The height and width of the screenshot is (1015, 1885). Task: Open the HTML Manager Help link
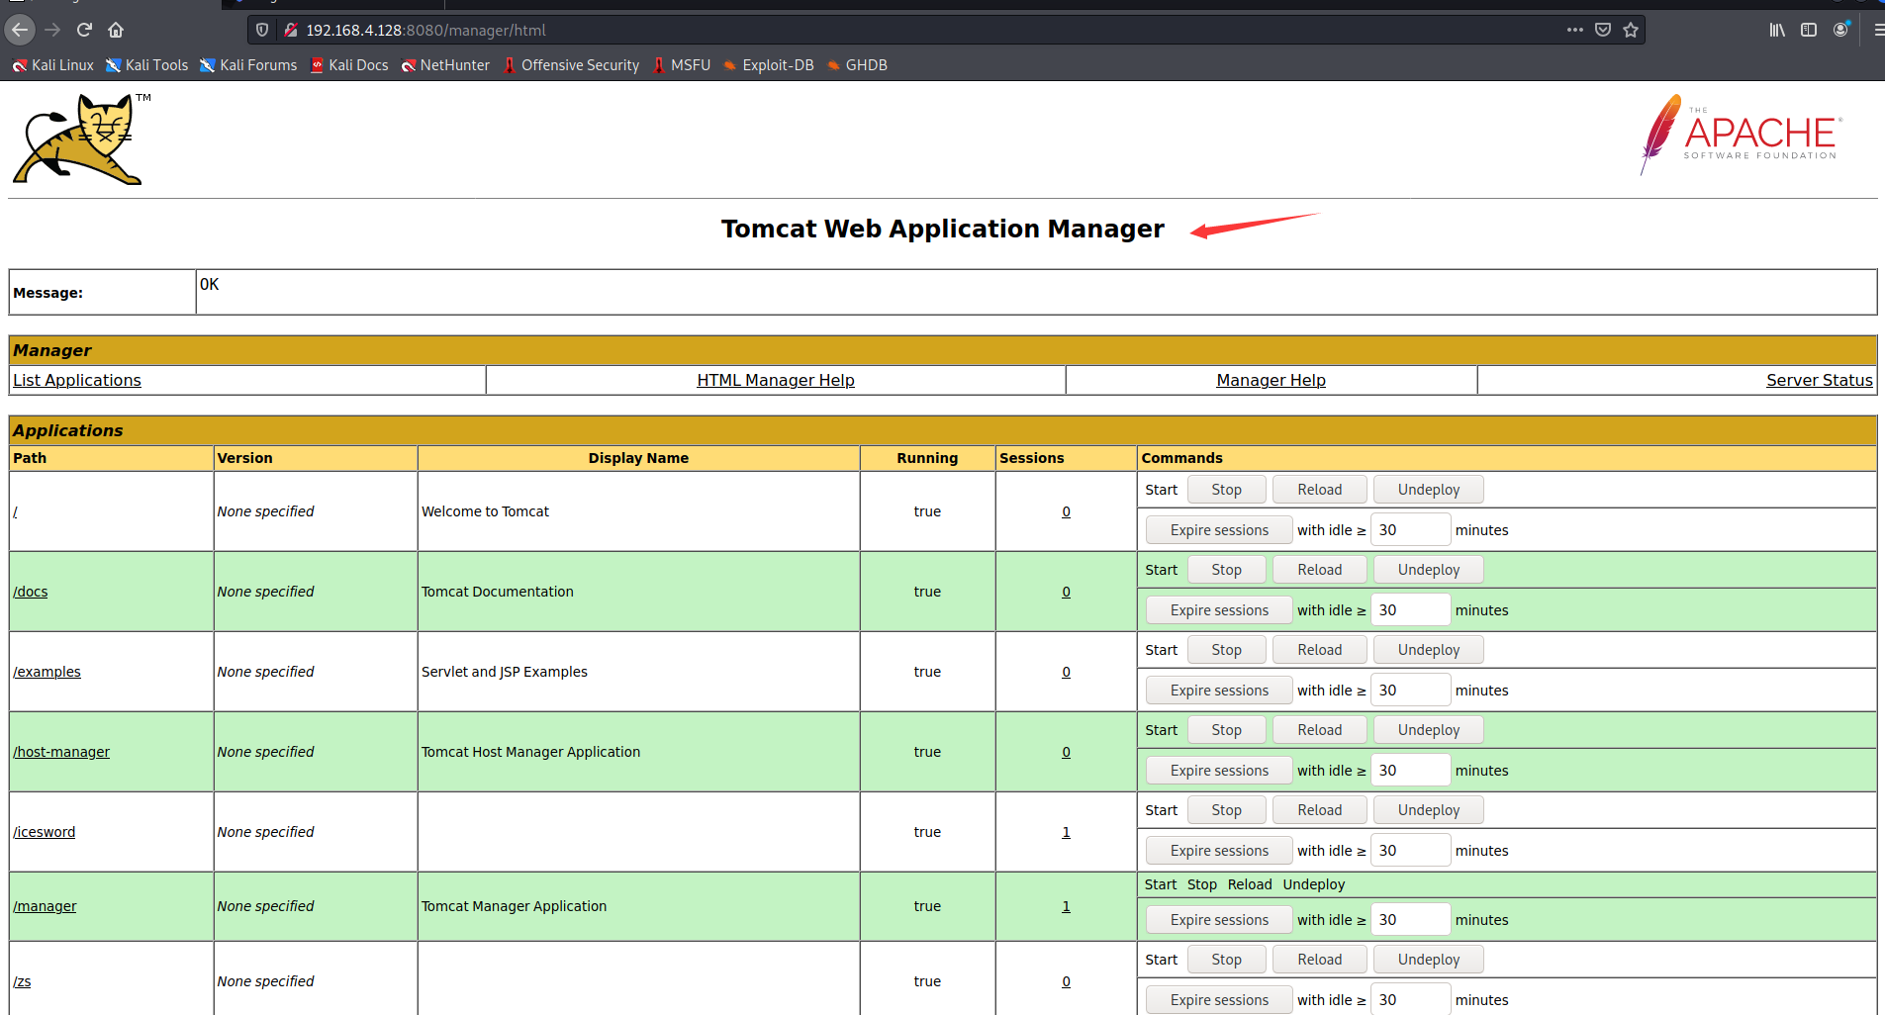pos(776,380)
